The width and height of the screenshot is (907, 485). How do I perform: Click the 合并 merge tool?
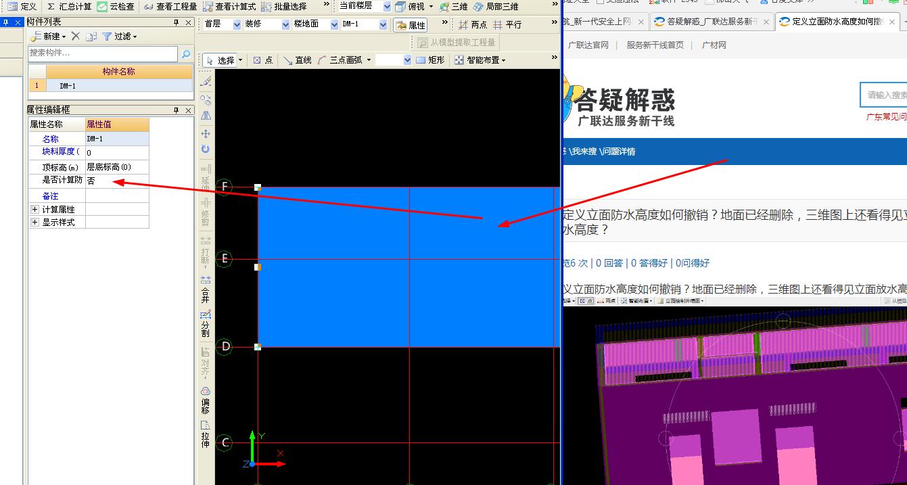(205, 289)
